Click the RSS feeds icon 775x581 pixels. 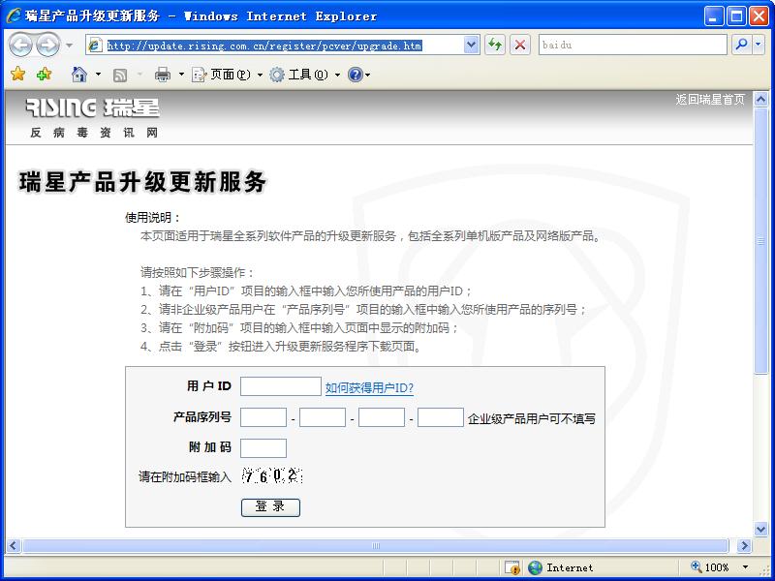tap(120, 76)
